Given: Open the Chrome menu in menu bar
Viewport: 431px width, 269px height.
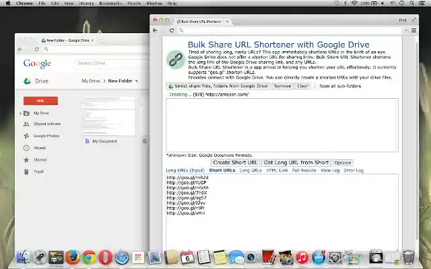Looking at the screenshot, I should pos(24,3).
